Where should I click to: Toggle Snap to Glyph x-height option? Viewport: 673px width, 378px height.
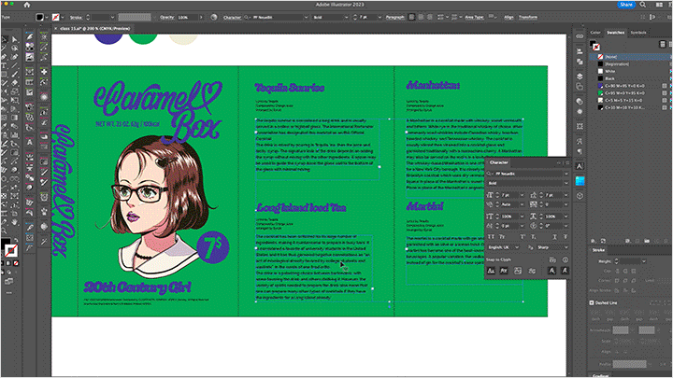coord(504,271)
